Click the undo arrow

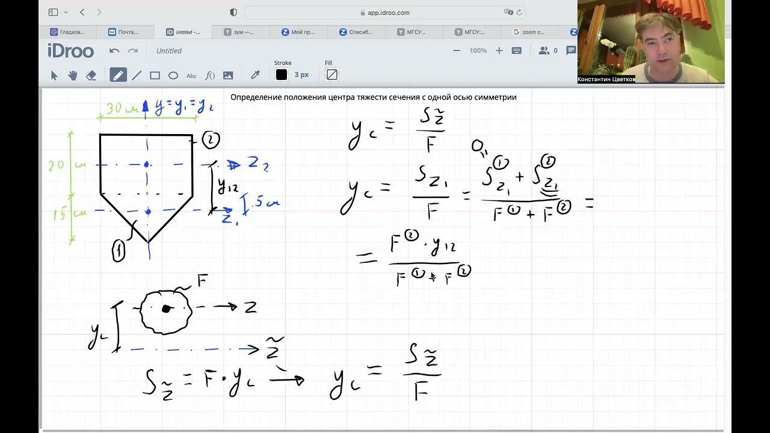tap(114, 51)
